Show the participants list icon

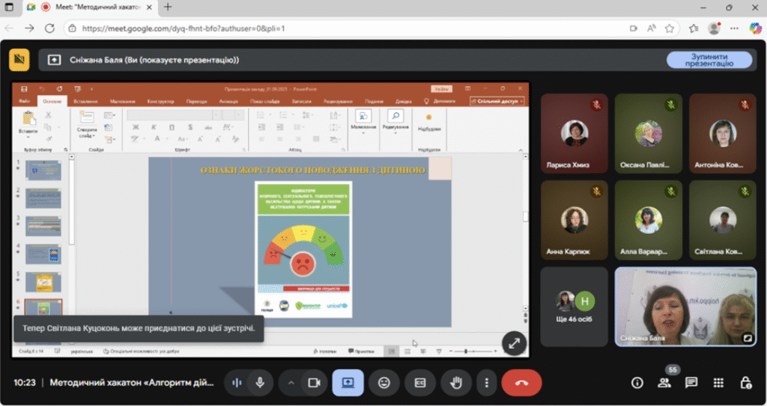tap(664, 383)
